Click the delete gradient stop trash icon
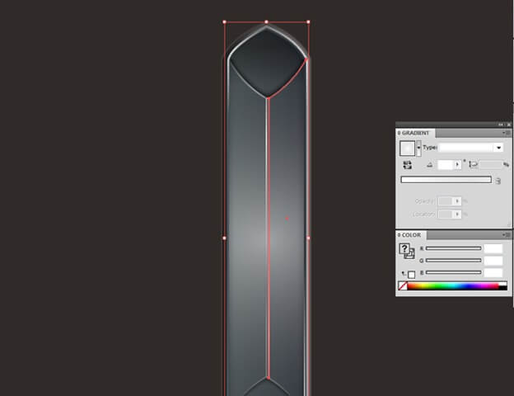Image resolution: width=514 pixels, height=396 pixels. tap(498, 181)
